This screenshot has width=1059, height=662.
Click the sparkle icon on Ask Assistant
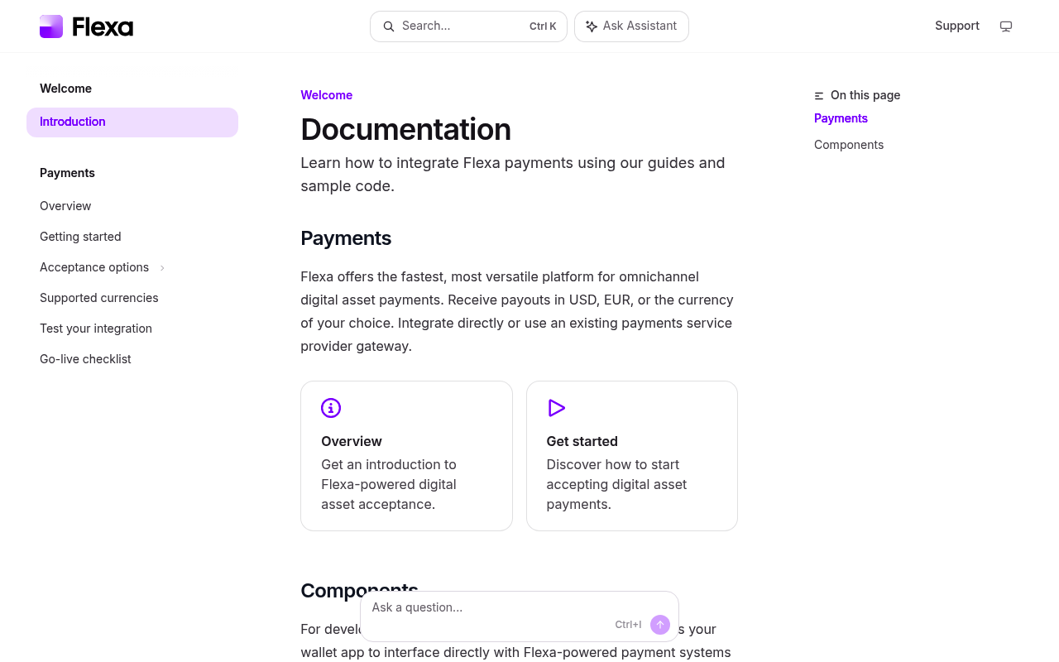click(592, 26)
